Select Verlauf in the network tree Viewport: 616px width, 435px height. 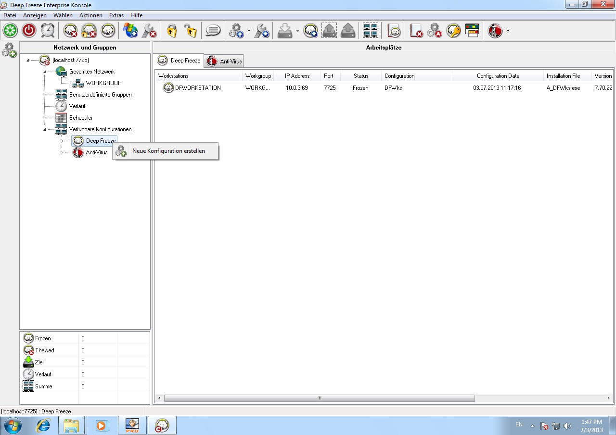coord(77,106)
